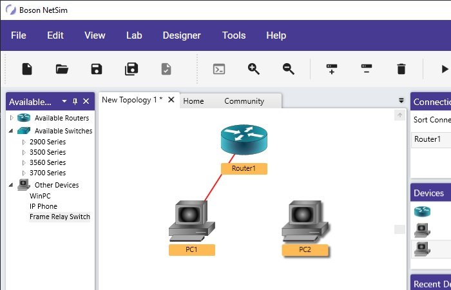
Task: Switch to the Home tab
Action: click(x=193, y=101)
